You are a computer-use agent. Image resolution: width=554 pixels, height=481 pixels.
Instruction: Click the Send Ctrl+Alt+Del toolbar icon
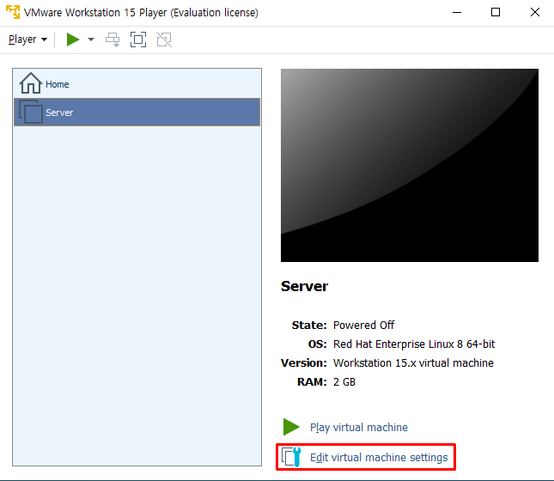113,40
